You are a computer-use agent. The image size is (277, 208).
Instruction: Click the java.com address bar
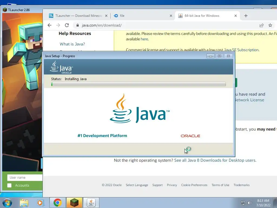(x=164, y=25)
